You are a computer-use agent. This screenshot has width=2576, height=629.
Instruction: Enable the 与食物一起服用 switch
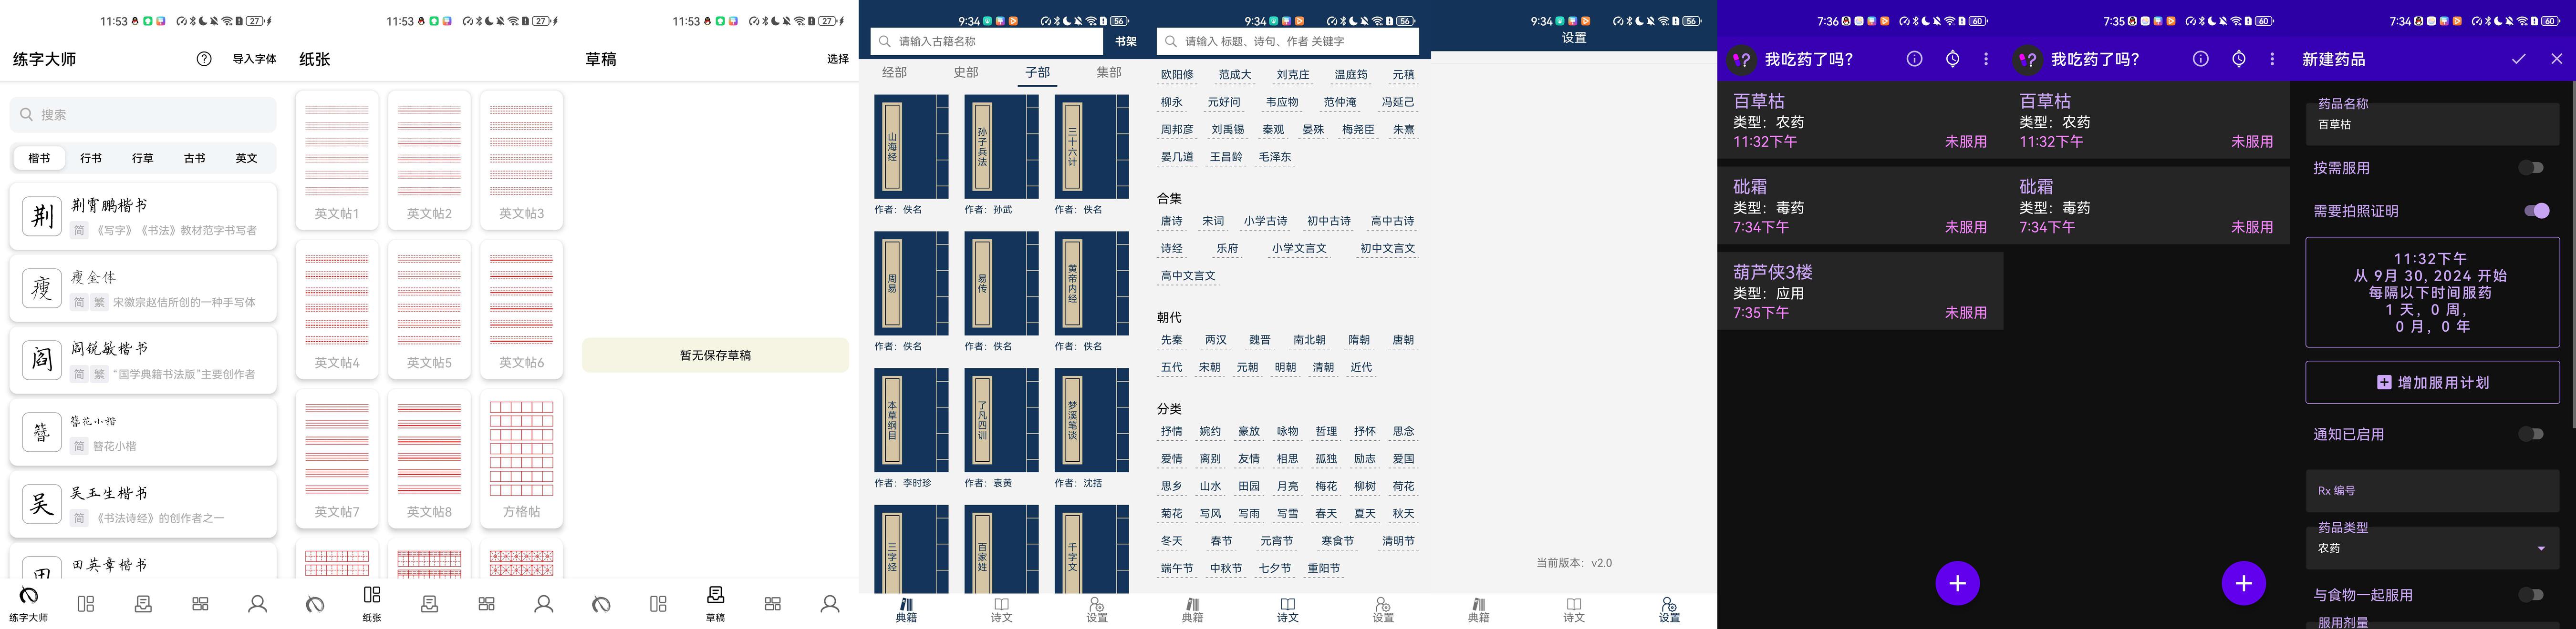coord(2530,595)
